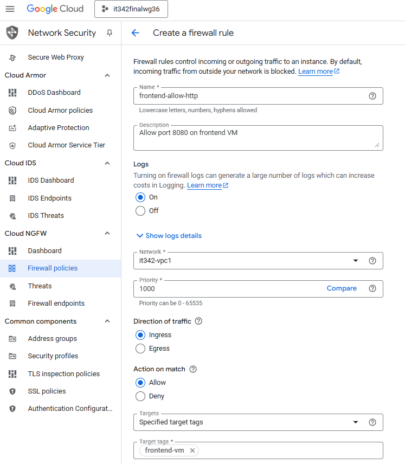Open Cloud Armor policies page
405x464 pixels.
(x=60, y=111)
